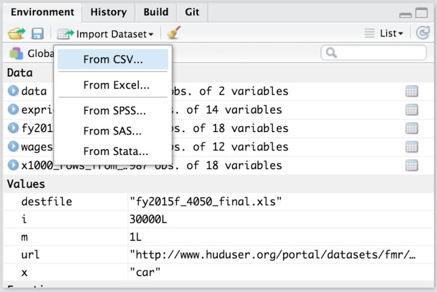Select From Excel... in import menu
The width and height of the screenshot is (437, 292).
tap(116, 85)
